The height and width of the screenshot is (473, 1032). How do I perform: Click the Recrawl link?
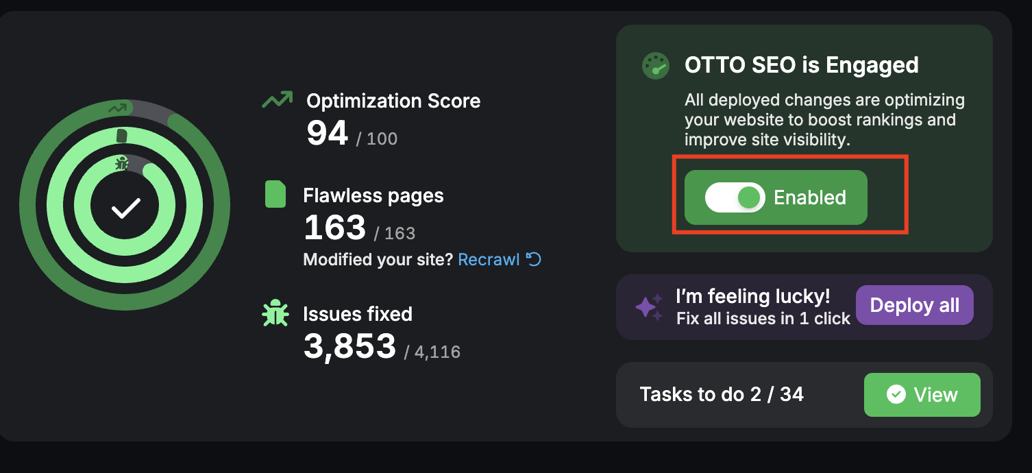point(489,260)
